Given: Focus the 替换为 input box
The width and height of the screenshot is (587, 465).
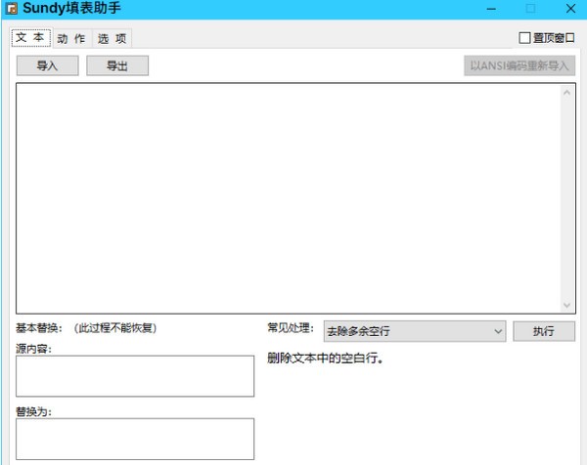Looking at the screenshot, I should (x=135, y=439).
